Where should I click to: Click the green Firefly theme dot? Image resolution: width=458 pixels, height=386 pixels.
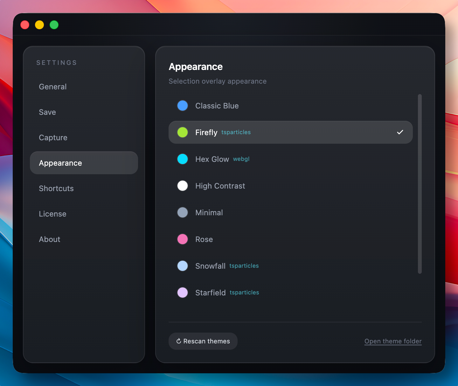(183, 132)
